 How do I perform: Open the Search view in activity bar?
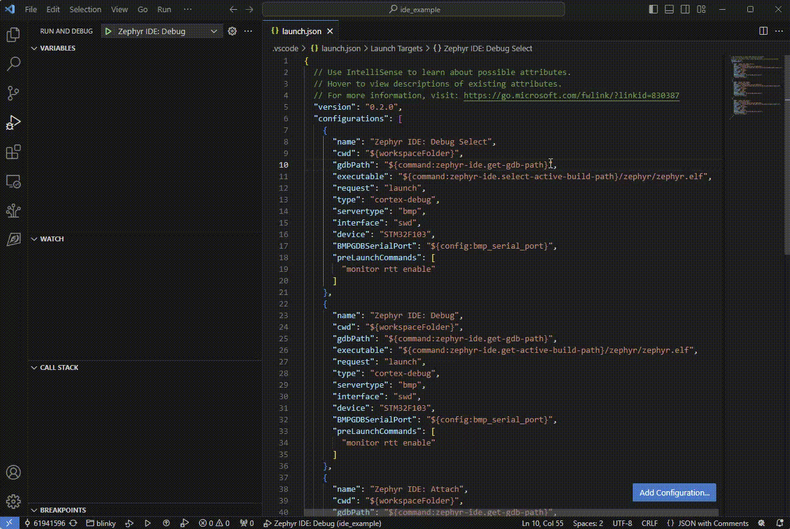pyautogui.click(x=13, y=63)
